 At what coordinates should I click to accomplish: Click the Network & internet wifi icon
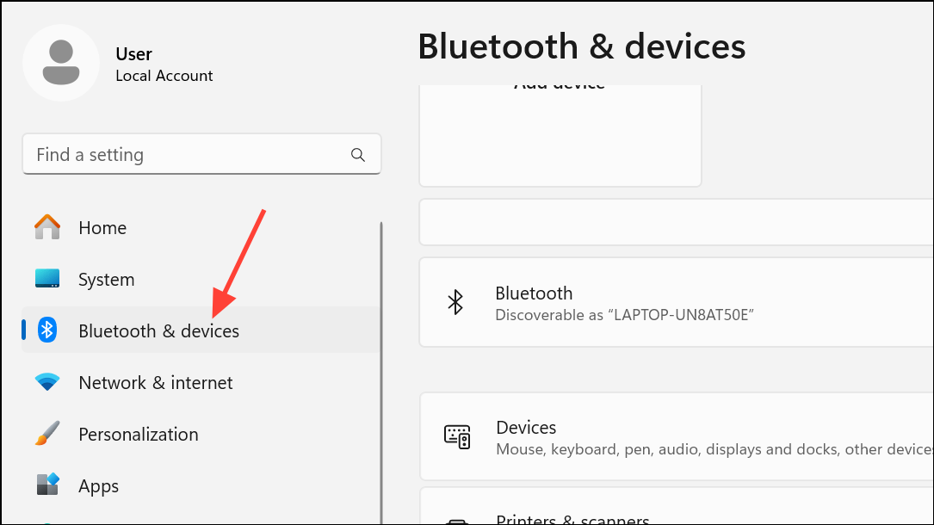pos(46,382)
